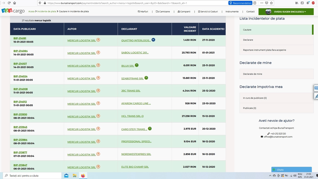Screen dimensions: 318x179
Task: Open Mail app from the taskbar
Action: coord(66,176)
